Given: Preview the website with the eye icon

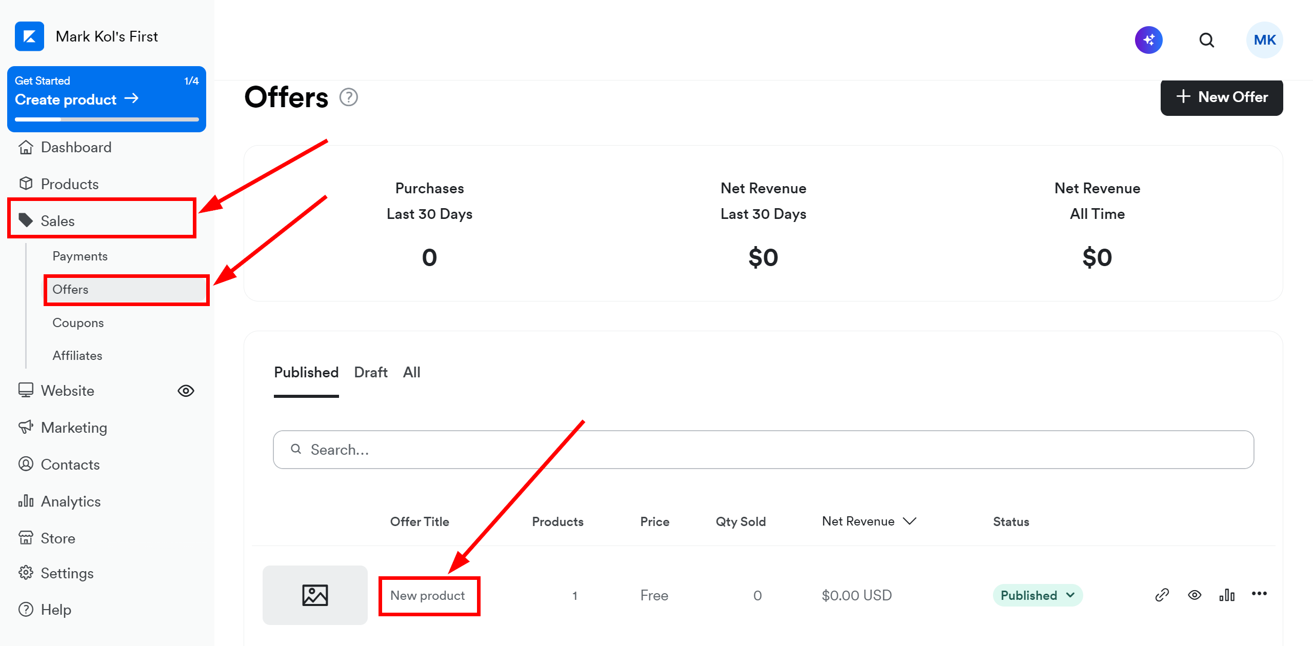Looking at the screenshot, I should coord(186,391).
